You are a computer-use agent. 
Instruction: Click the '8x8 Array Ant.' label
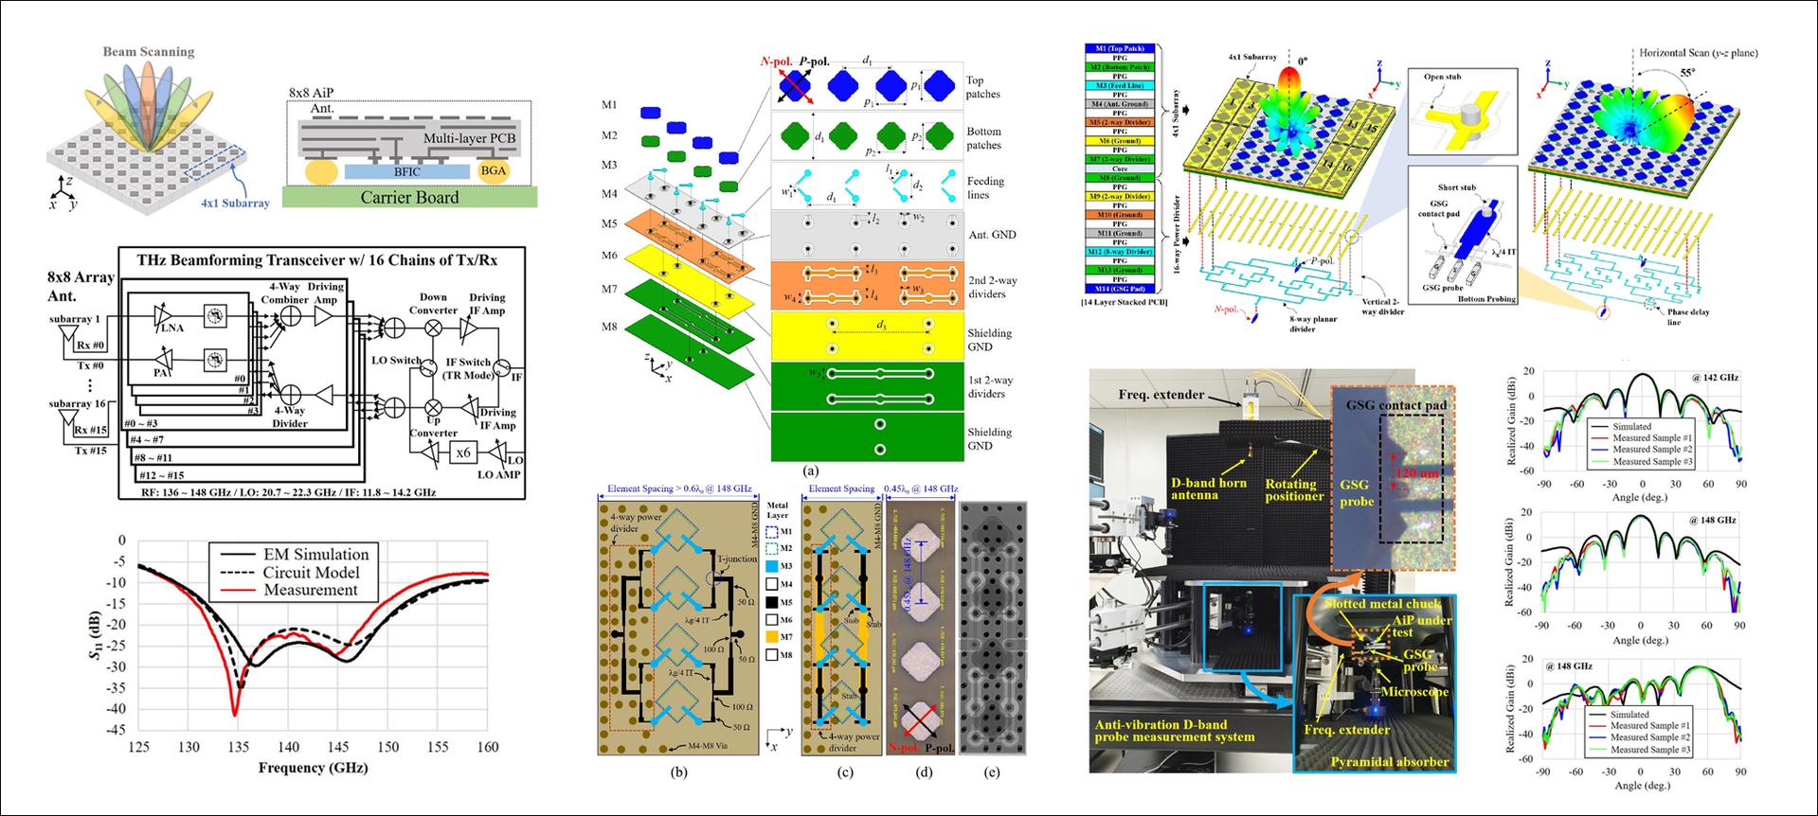[81, 286]
